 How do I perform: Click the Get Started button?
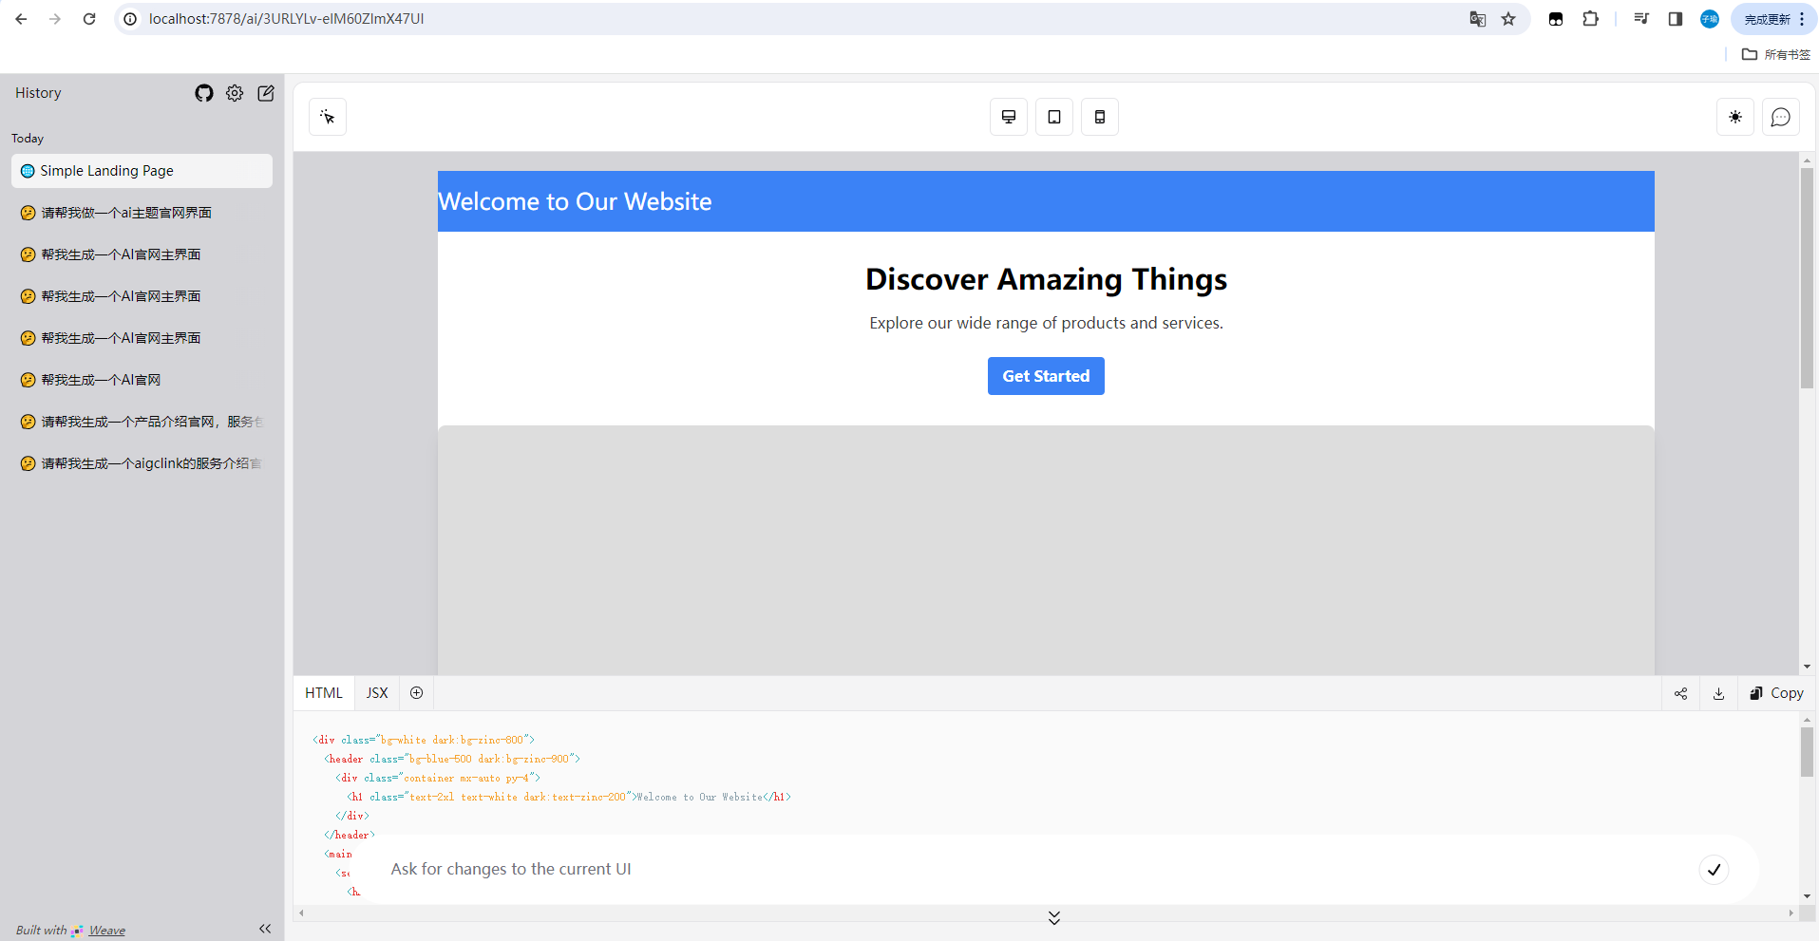coord(1046,376)
